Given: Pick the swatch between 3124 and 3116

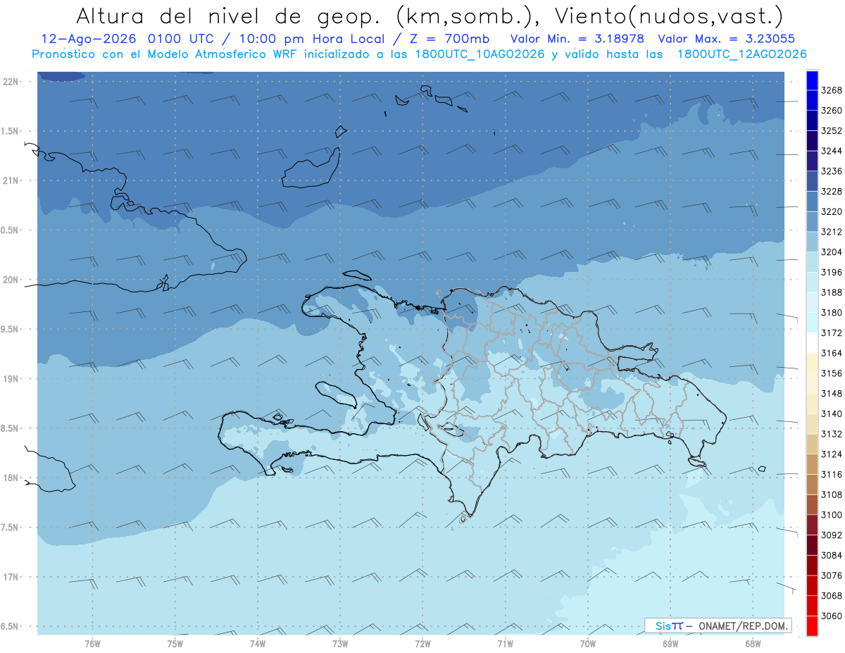Looking at the screenshot, I should pyautogui.click(x=812, y=464).
